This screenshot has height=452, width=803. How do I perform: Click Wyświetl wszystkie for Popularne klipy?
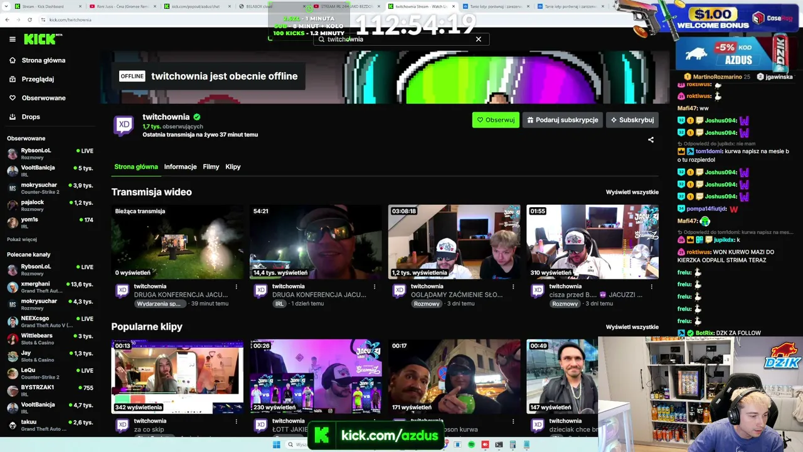point(632,327)
